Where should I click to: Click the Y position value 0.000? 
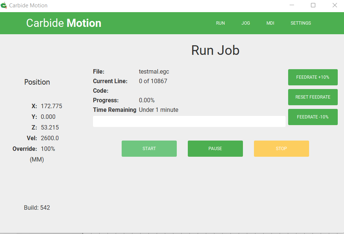(x=48, y=117)
